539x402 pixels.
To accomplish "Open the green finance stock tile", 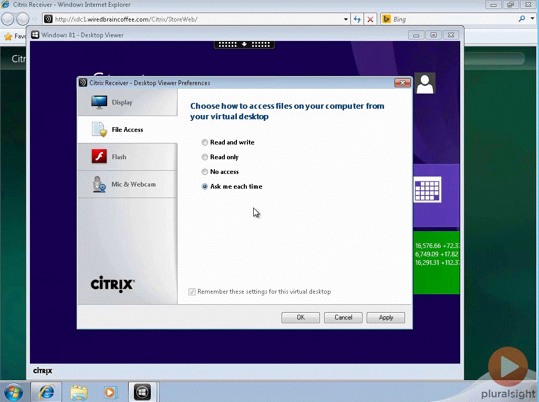I will [x=436, y=263].
